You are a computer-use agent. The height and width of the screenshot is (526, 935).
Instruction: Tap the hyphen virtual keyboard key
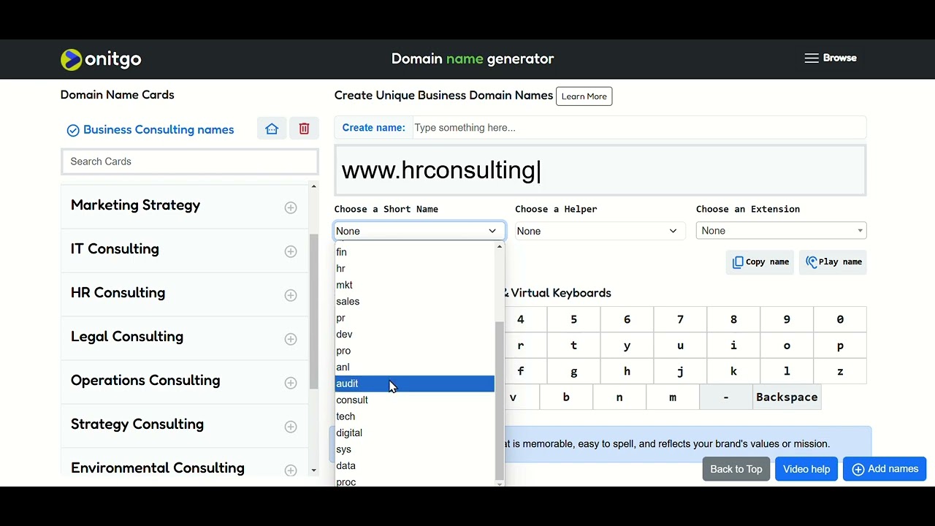726,397
